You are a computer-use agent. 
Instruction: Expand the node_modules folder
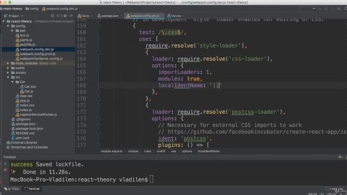(x=8, y=63)
